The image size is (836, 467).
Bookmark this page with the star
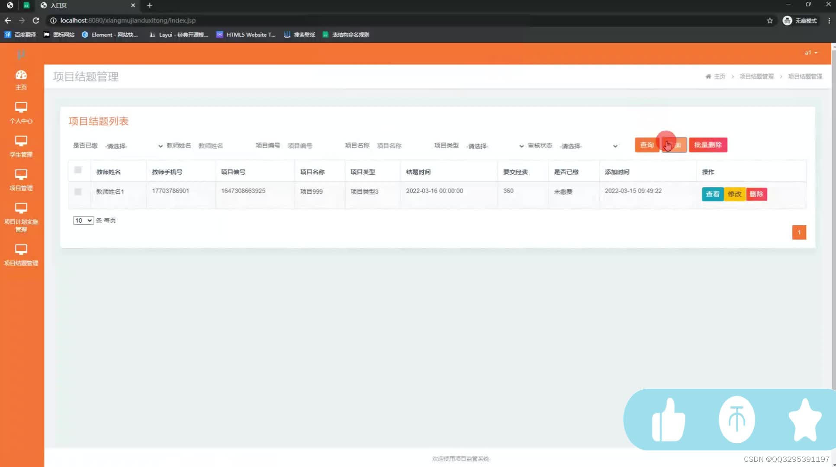[770, 20]
